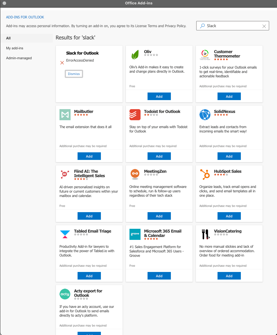
Task: Add the Todoist for Outlook add-in
Action: point(159,156)
